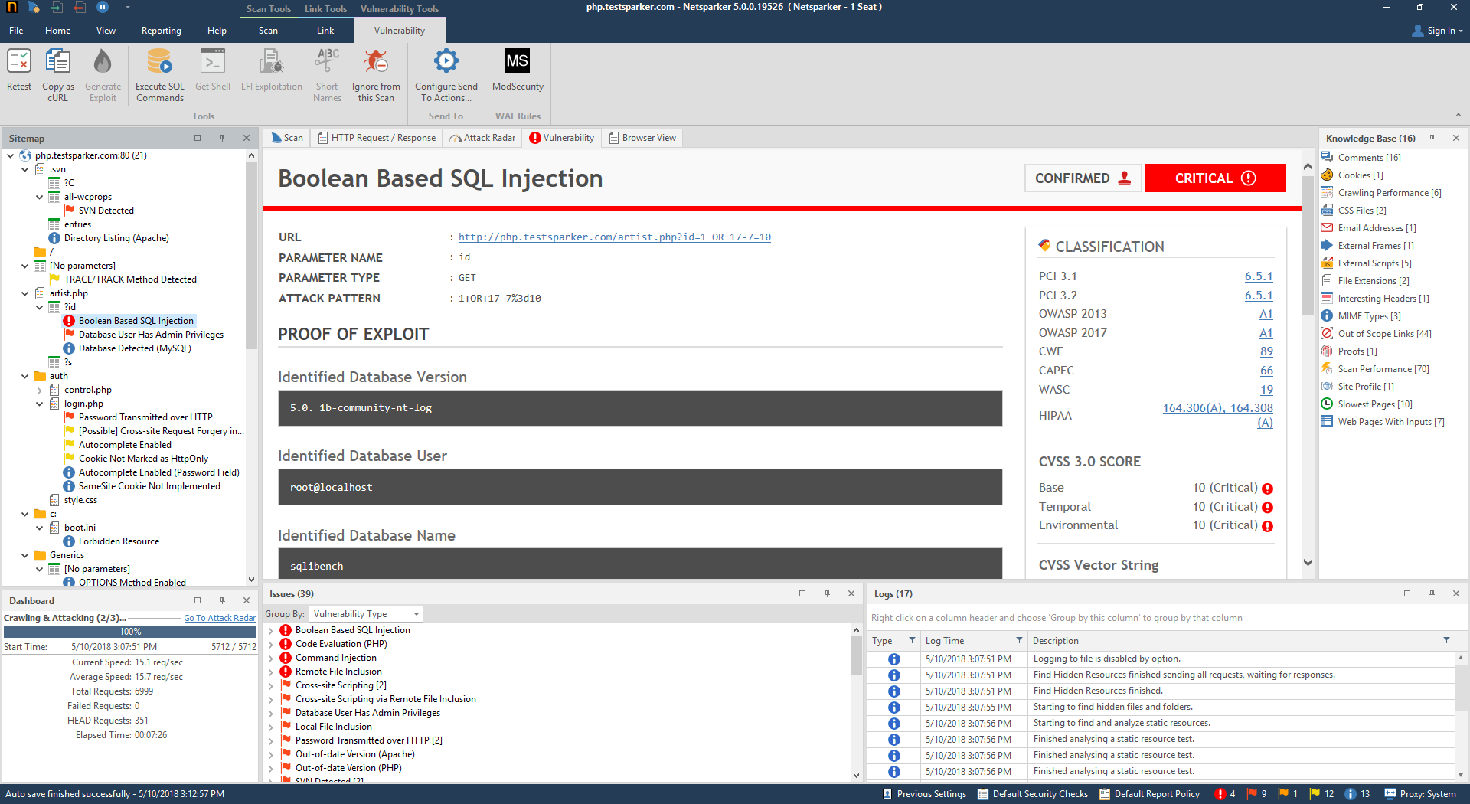Screen dimensions: 1470x804
Task: Select Forbidden Resource tree item
Action: [119, 541]
